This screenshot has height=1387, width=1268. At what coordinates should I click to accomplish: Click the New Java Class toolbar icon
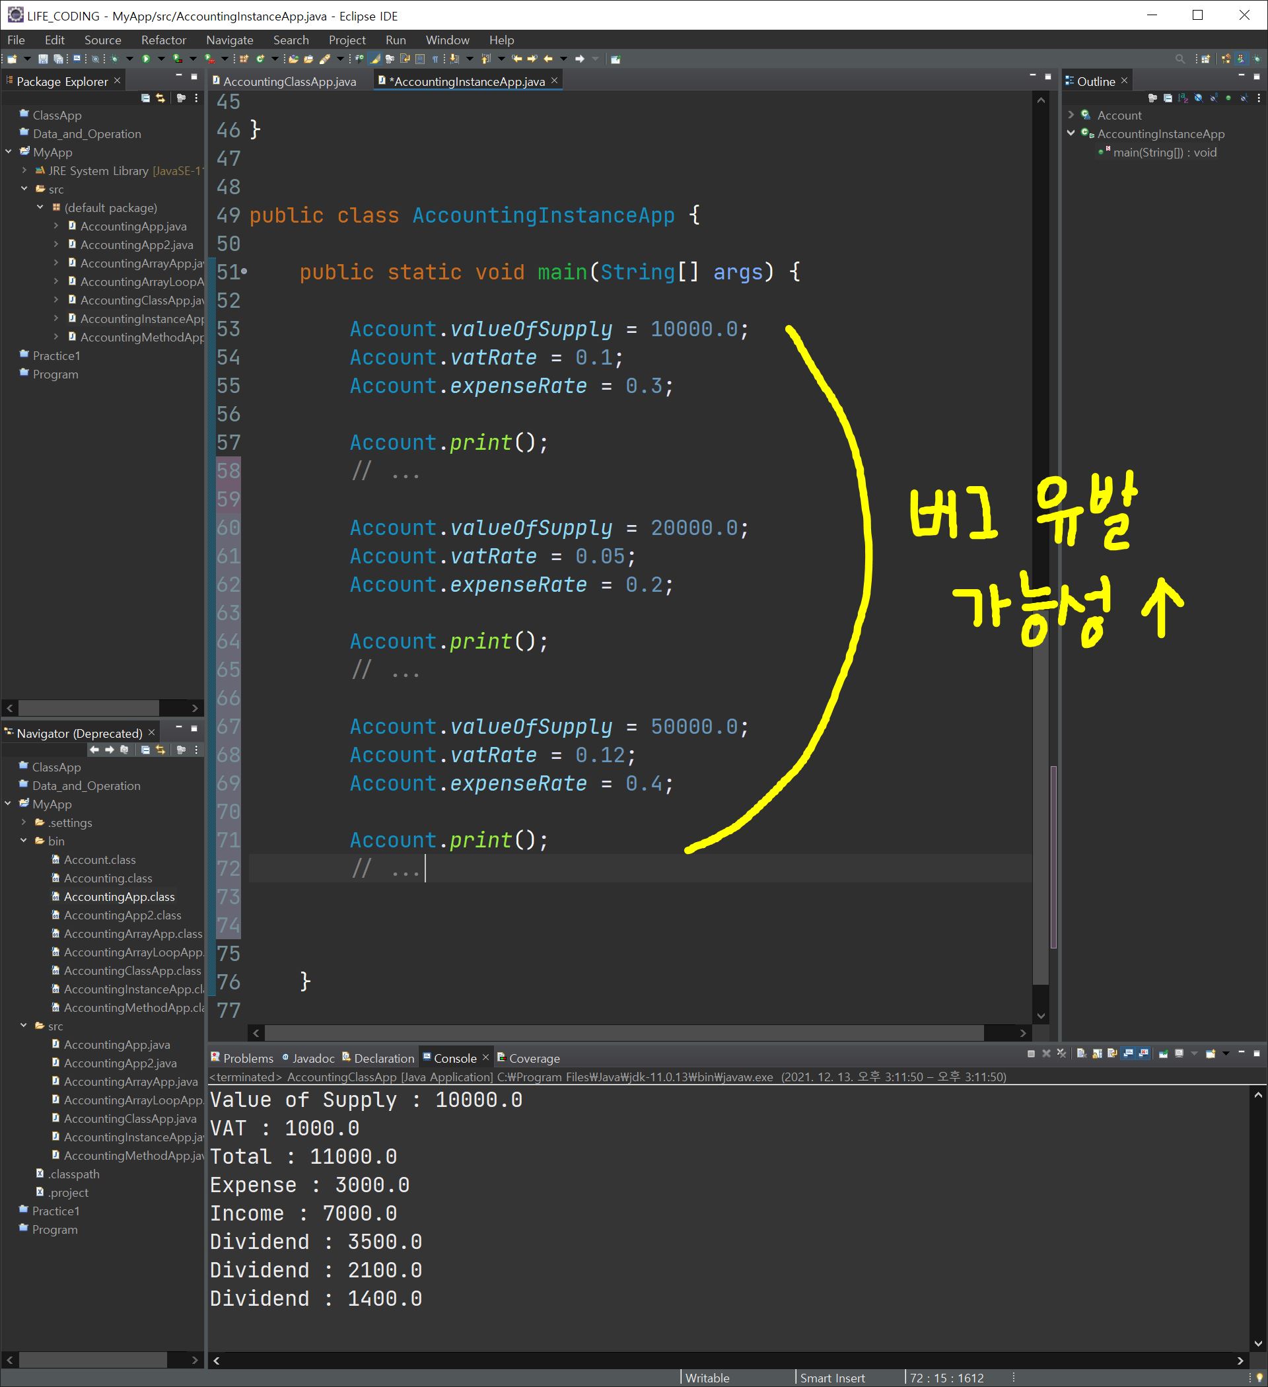click(x=260, y=59)
